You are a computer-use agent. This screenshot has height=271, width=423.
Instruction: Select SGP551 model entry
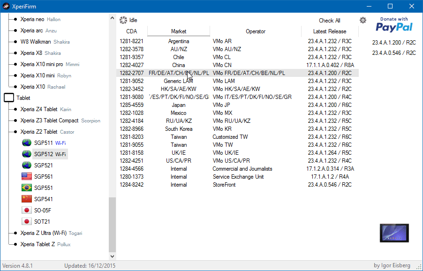tap(44, 188)
